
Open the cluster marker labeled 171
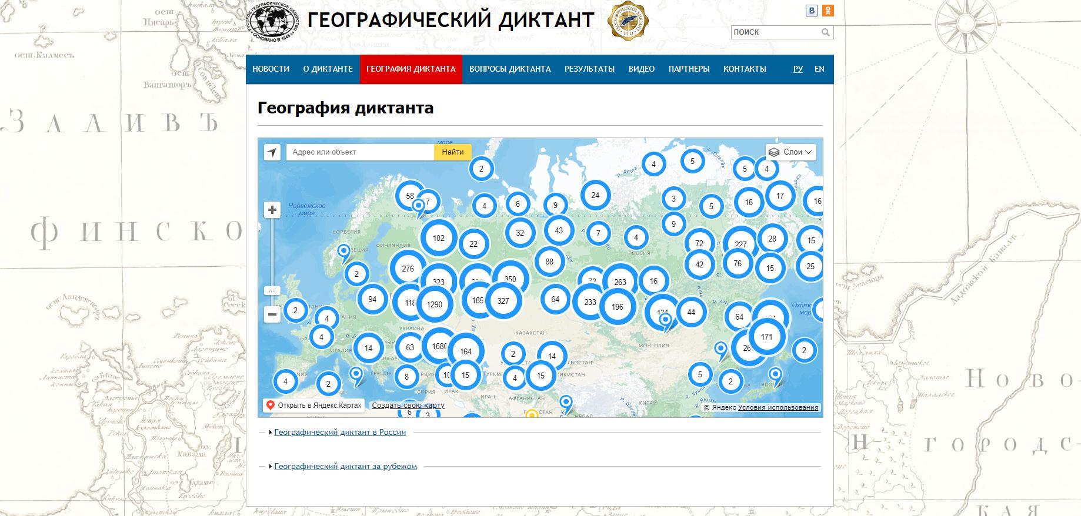766,337
